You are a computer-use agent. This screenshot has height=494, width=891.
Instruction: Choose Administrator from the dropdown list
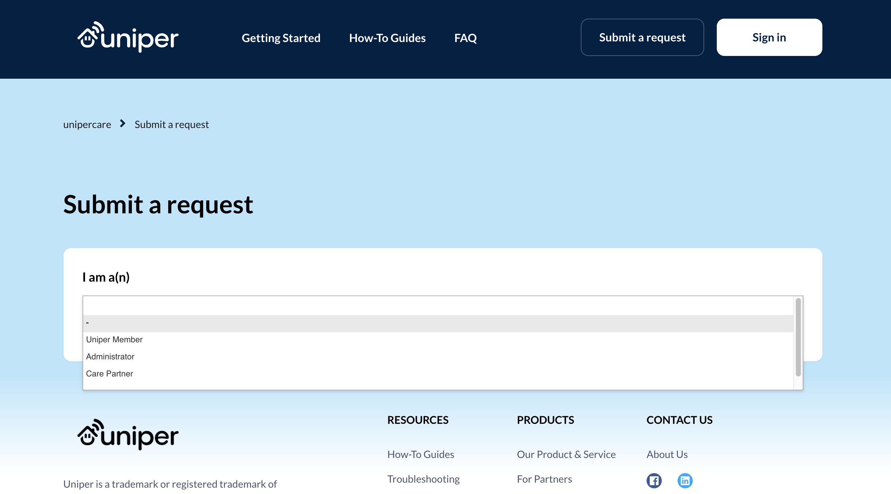[x=438, y=357]
